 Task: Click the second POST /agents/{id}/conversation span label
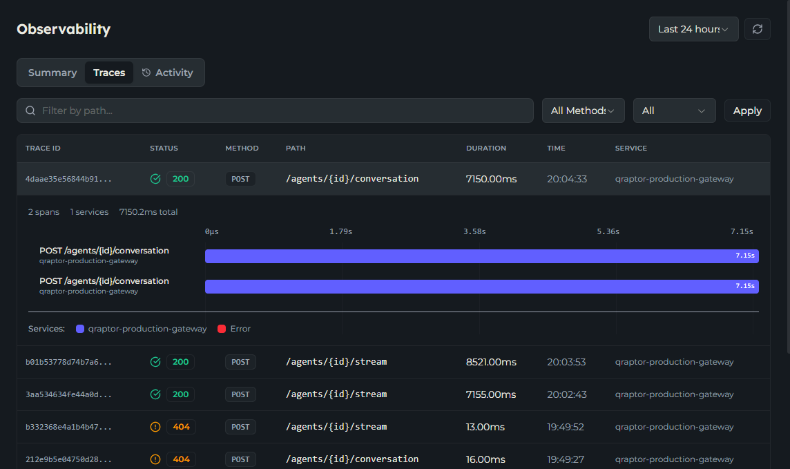[x=104, y=280]
